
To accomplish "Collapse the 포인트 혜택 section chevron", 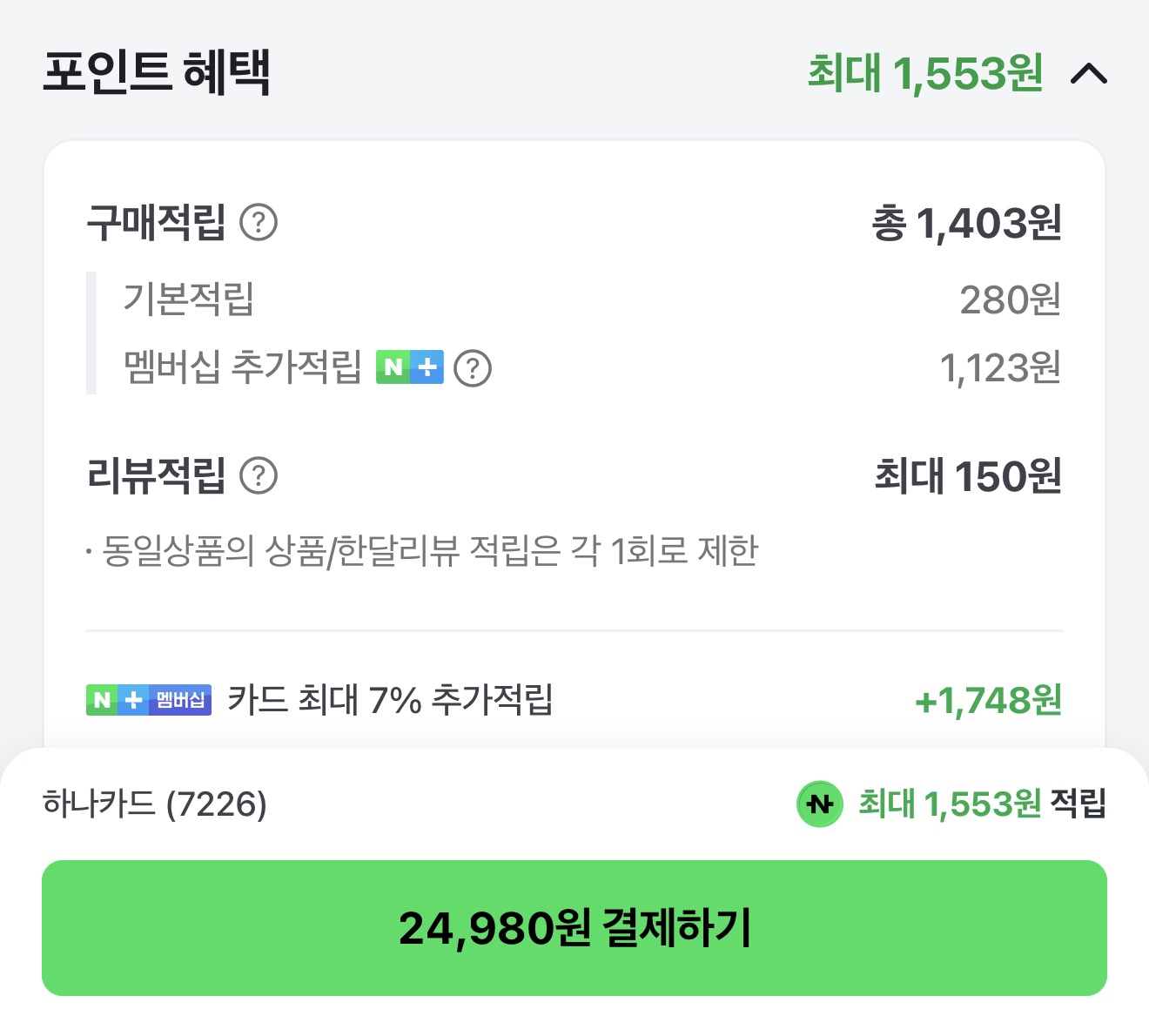I will (1090, 74).
